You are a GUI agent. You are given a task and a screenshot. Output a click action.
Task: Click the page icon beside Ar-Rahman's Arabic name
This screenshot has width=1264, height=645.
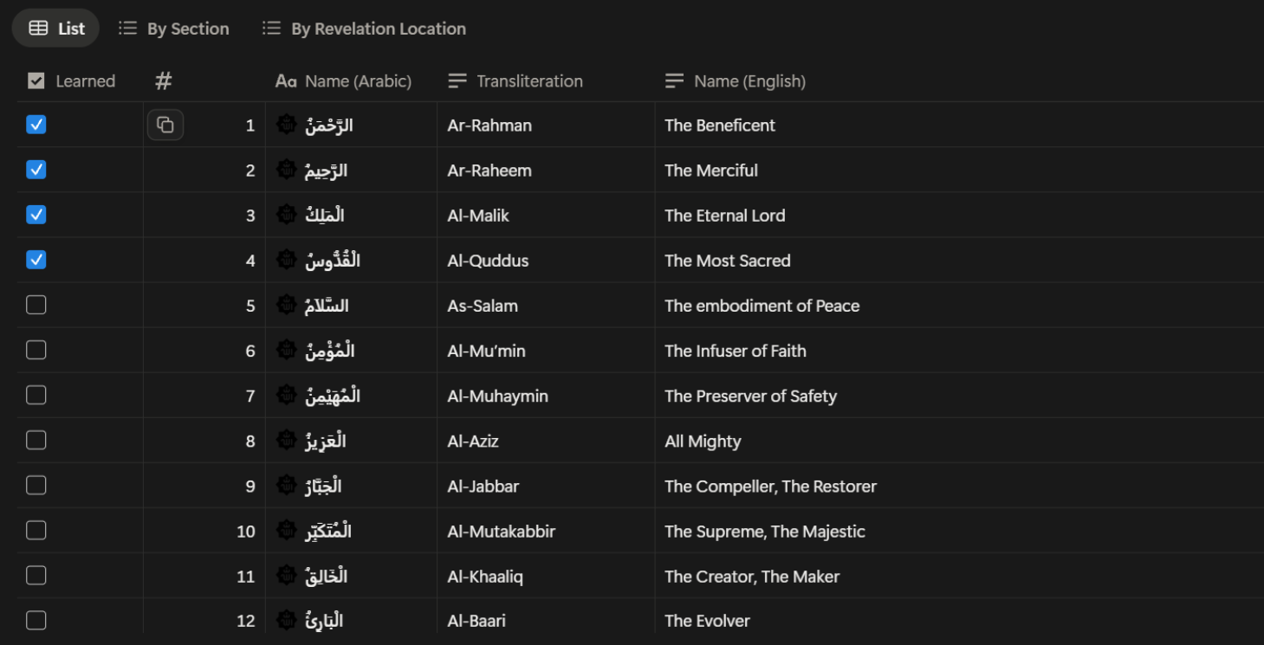[286, 125]
